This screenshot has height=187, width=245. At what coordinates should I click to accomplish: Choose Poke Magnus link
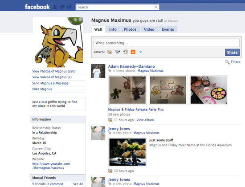point(42,89)
